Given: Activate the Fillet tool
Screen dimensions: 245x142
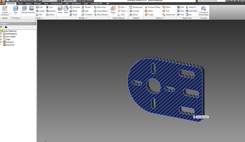Looking at the screenshot, I should coord(66,9).
